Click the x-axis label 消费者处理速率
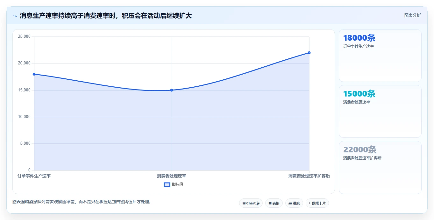The height and width of the screenshot is (220, 434). tap(172, 176)
